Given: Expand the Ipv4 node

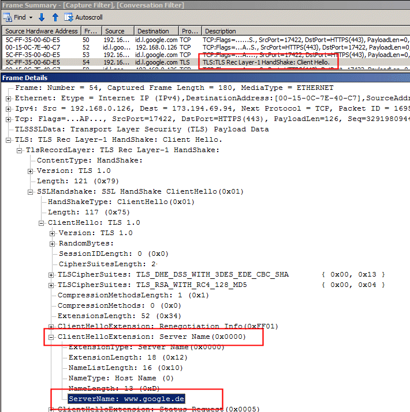Looking at the screenshot, I should [x=9, y=109].
